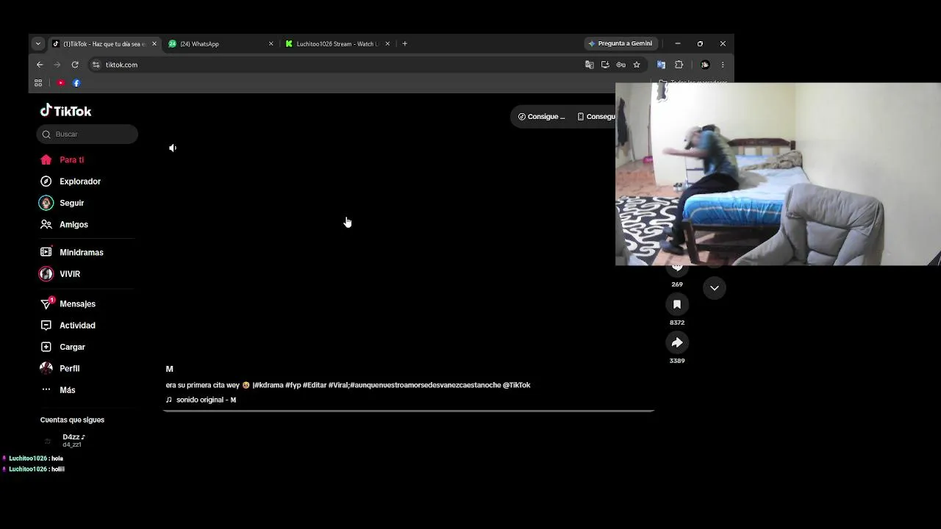The width and height of the screenshot is (941, 529).
Task: Open the Chrome profile avatar
Action: (x=705, y=65)
